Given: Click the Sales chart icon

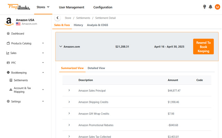Looking at the screenshot, I should coord(8,53).
